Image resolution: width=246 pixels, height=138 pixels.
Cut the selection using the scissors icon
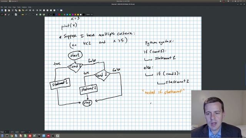click(x=13, y=10)
